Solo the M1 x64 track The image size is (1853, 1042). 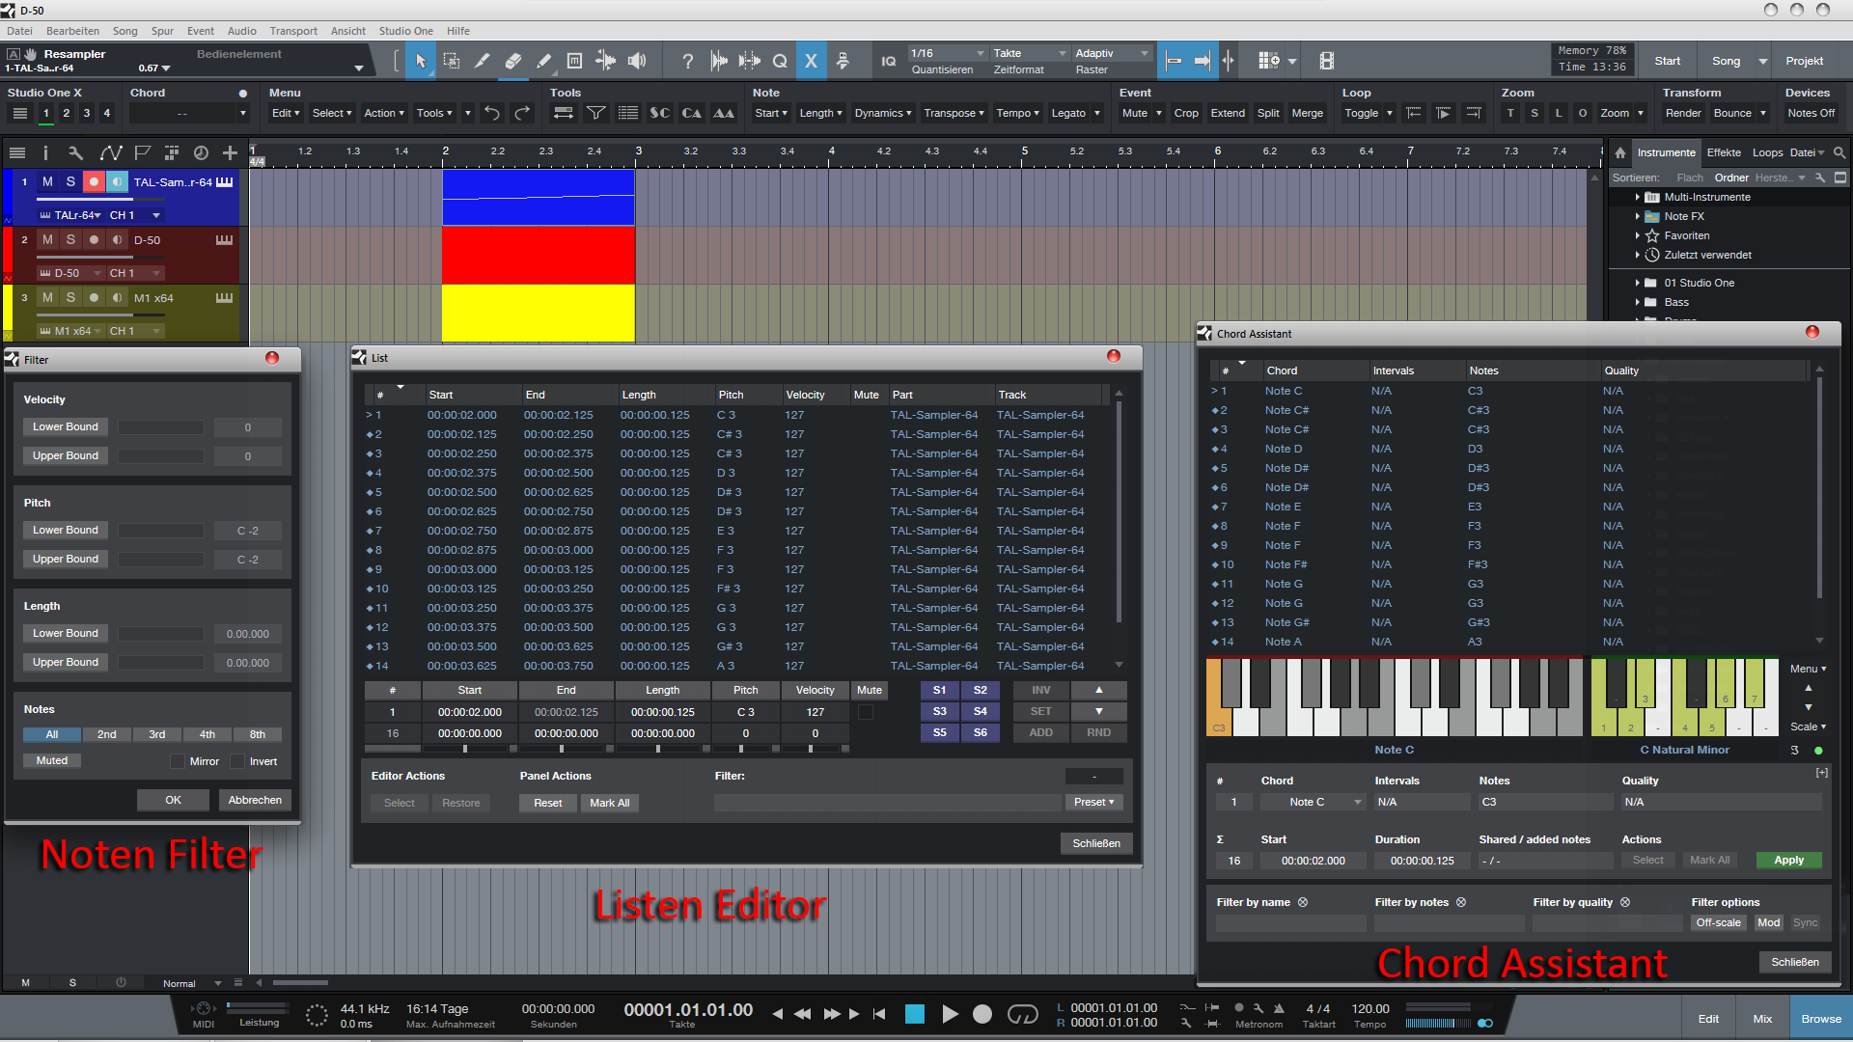click(x=70, y=297)
